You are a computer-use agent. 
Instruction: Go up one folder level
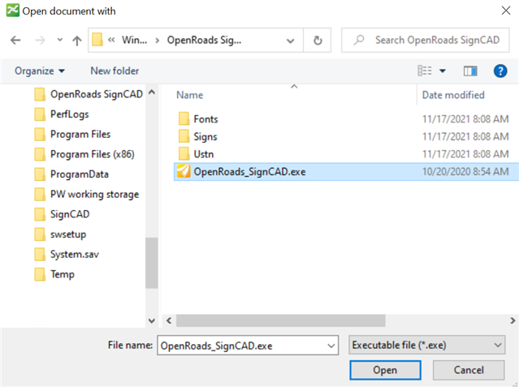click(x=77, y=41)
